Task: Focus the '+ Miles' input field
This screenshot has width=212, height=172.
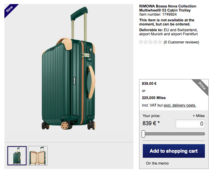Action: [x=190, y=124]
